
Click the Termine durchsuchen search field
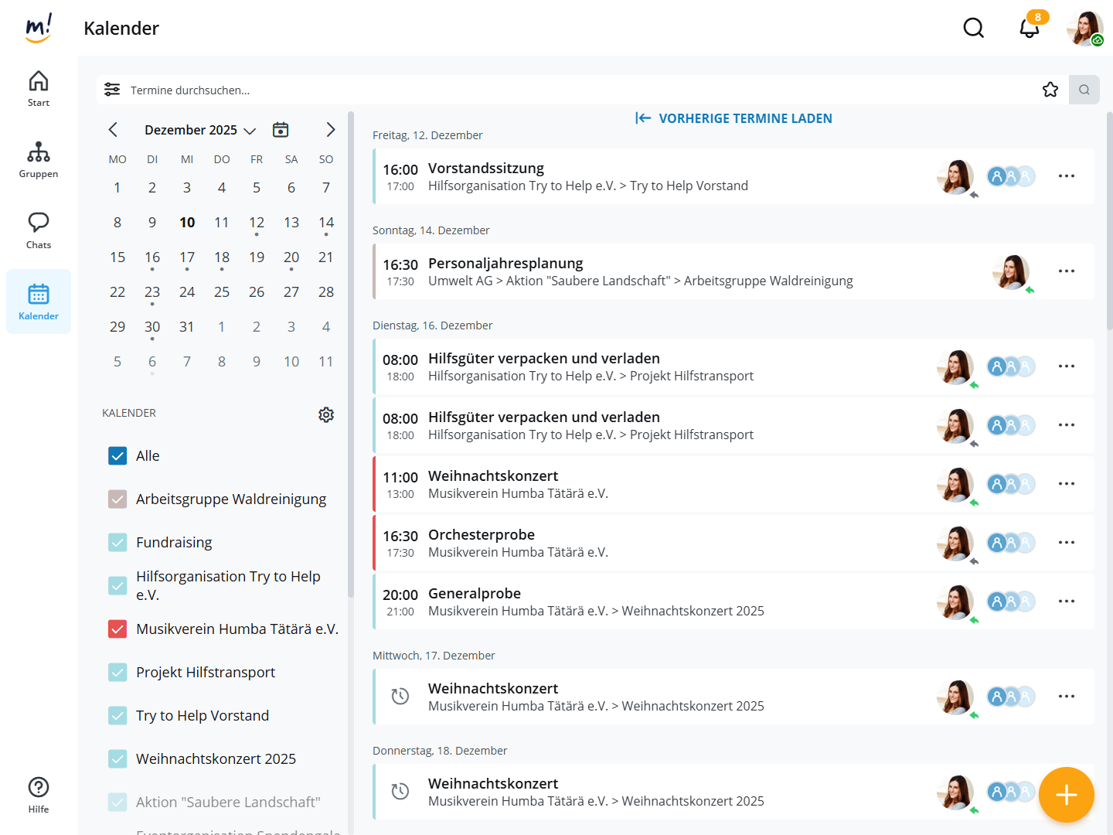point(541,90)
